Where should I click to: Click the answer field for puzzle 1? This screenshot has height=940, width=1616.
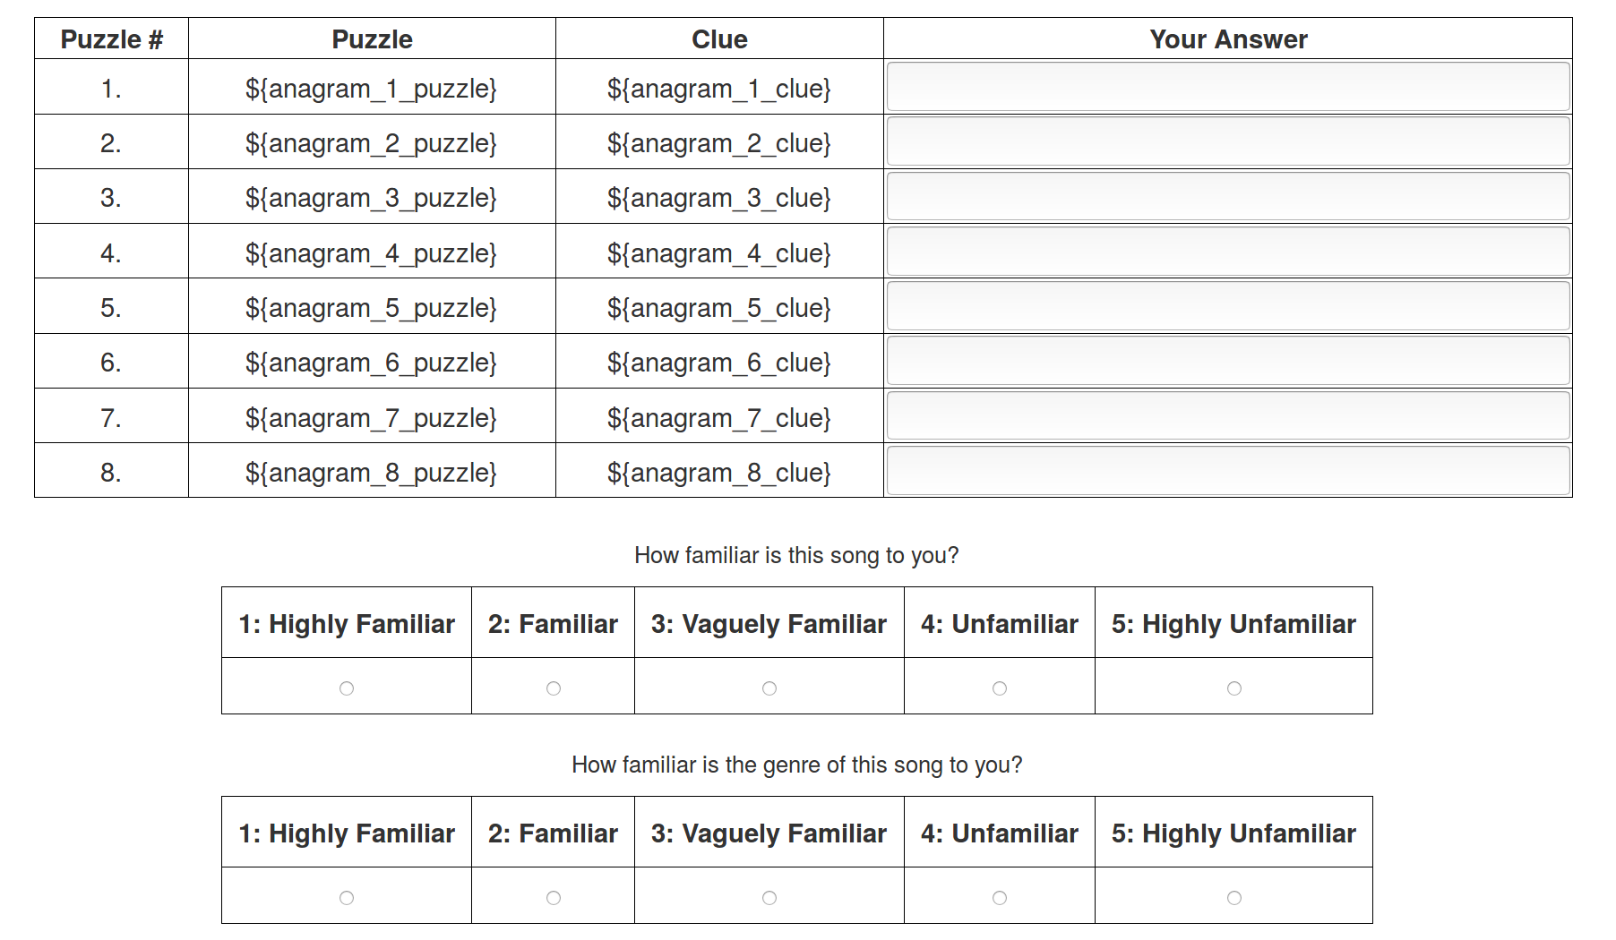pos(1228,87)
